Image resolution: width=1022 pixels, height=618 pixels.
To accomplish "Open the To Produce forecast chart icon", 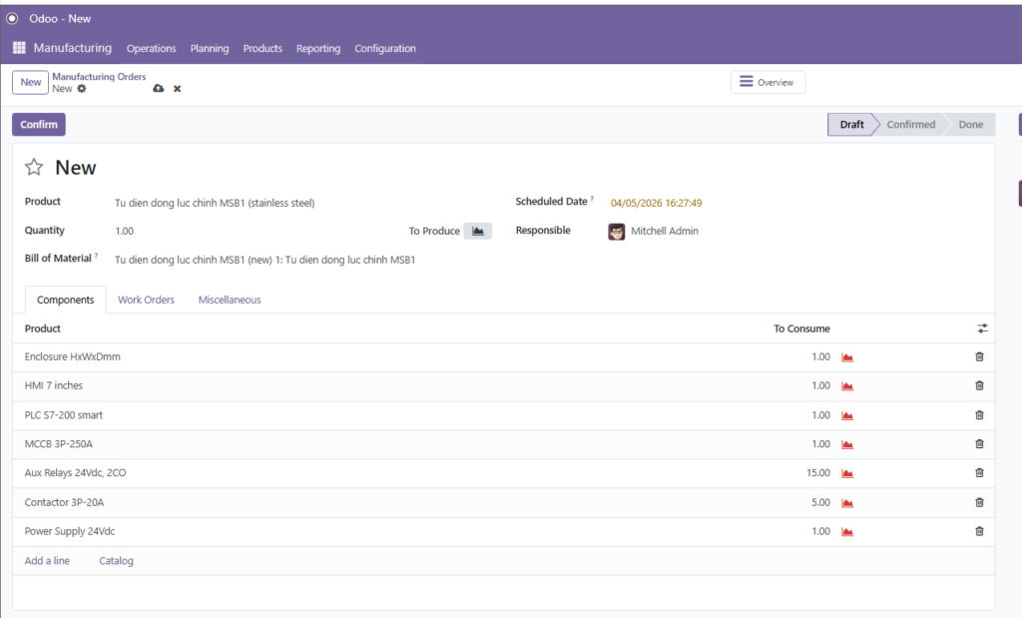I will pyautogui.click(x=478, y=231).
